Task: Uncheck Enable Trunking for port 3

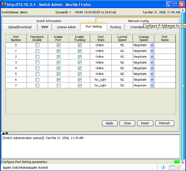Action: [x=80, y=62]
